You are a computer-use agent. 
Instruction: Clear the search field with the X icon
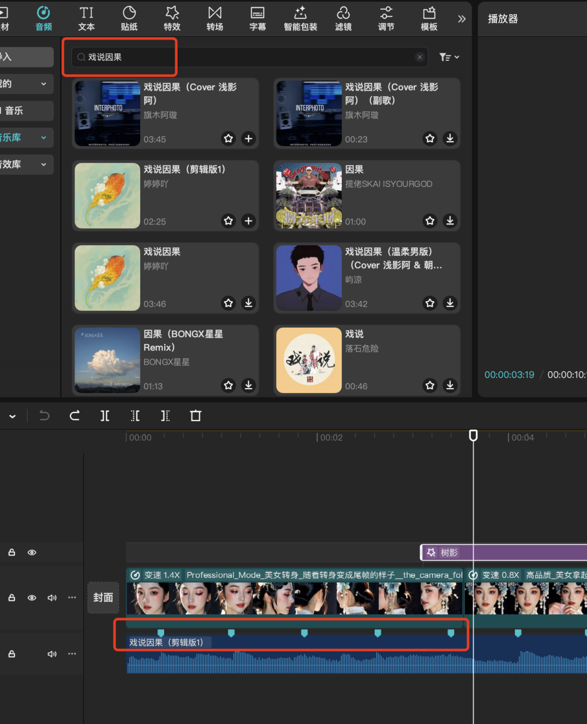pyautogui.click(x=420, y=57)
